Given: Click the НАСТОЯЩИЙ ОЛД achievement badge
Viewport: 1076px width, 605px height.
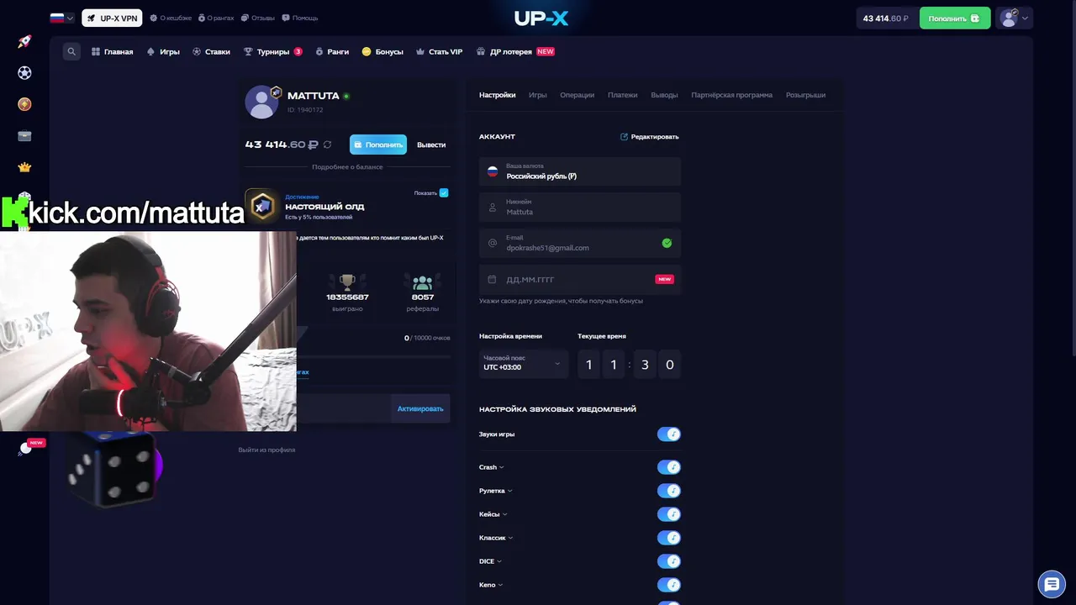Looking at the screenshot, I should point(263,205).
